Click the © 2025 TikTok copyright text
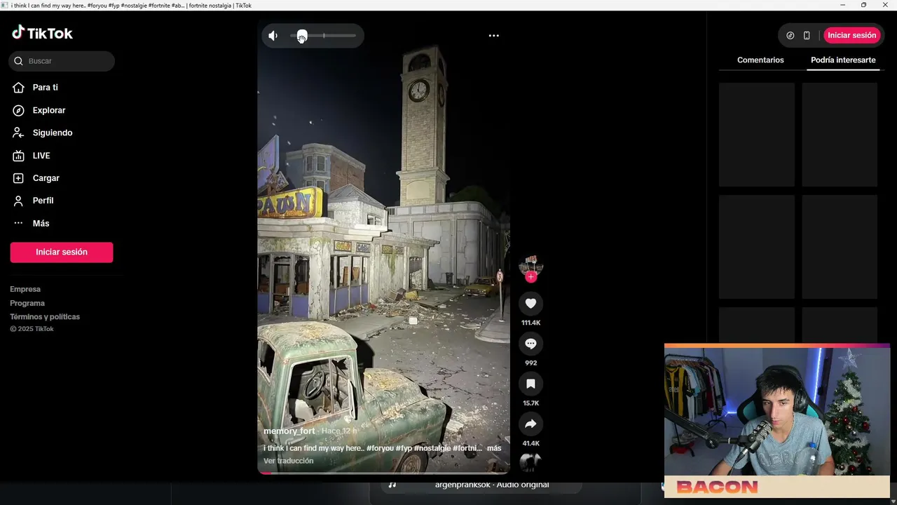897x505 pixels. click(x=32, y=329)
